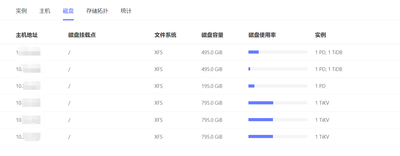400x156 pixels.
Task: Open the 主机 tab
Action: pyautogui.click(x=45, y=11)
